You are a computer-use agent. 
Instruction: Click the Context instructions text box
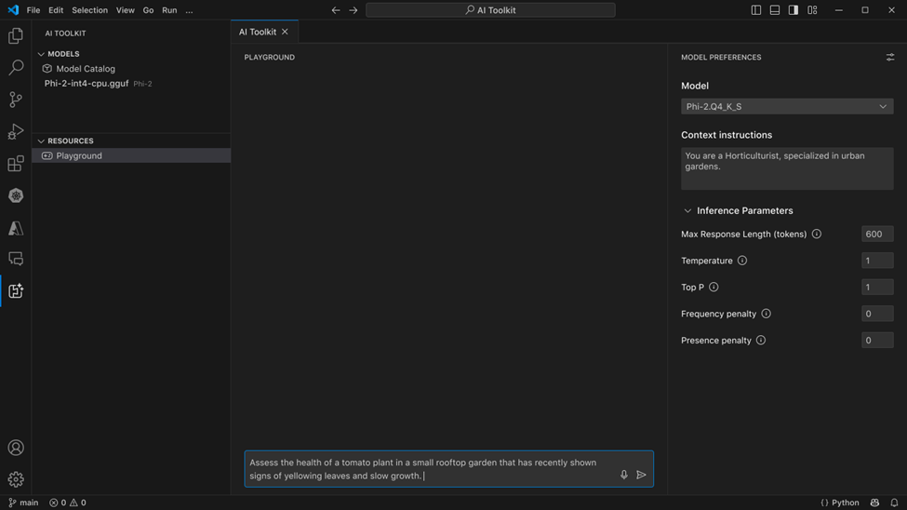click(x=787, y=168)
